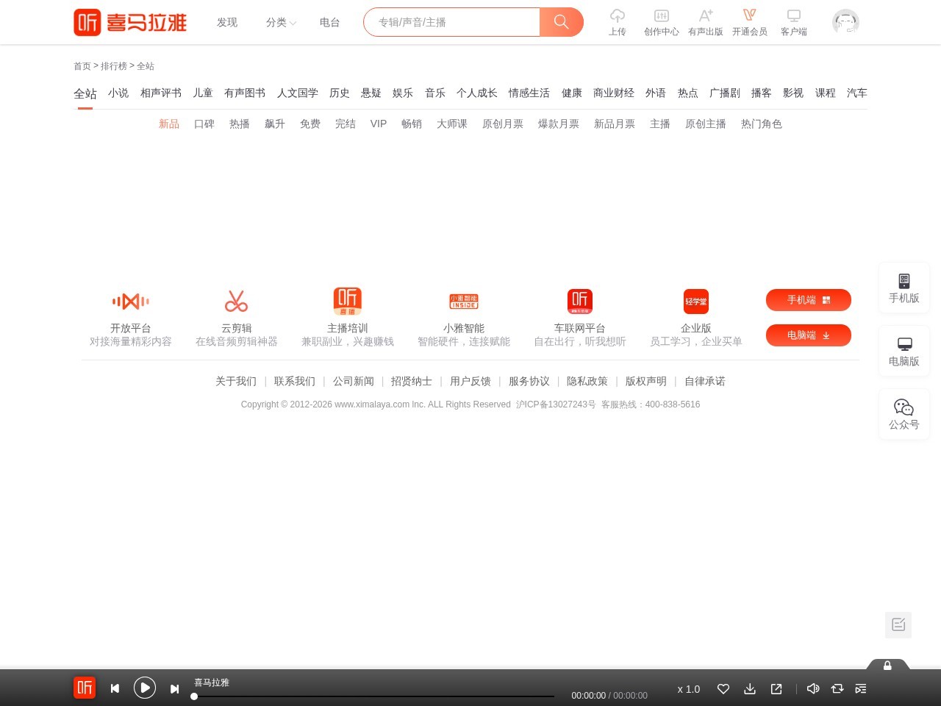
Task: Click the 手机版 sidebar widget
Action: [904, 288]
